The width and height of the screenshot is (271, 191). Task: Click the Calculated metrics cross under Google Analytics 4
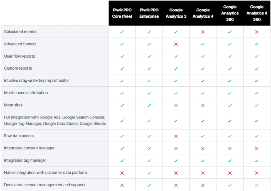[203, 32]
